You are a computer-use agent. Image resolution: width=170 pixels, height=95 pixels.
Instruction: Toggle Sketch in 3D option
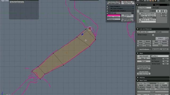tap(128, 3)
